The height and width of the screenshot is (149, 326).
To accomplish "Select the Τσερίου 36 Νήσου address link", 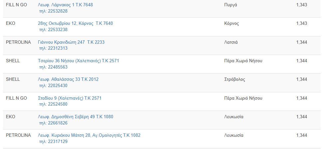I will coord(79,61).
